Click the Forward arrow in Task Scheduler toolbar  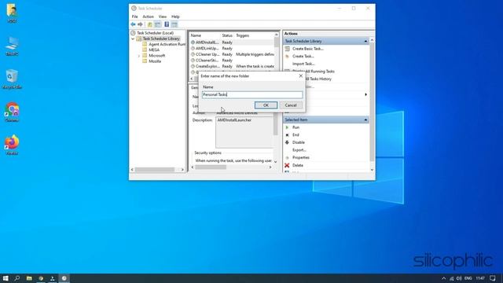[140, 24]
